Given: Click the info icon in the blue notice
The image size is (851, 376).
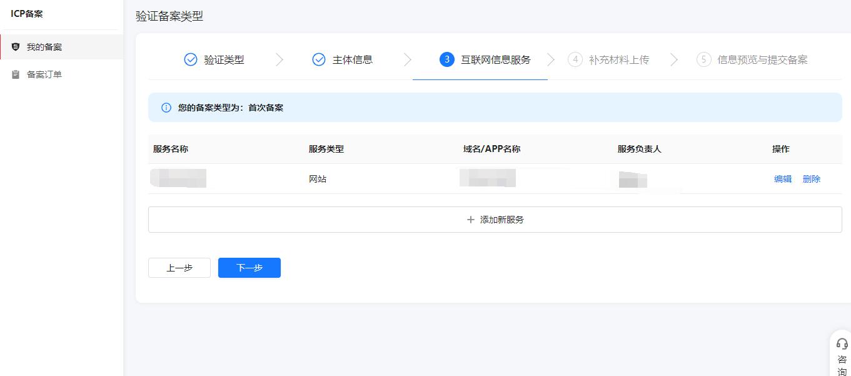Looking at the screenshot, I should click(166, 108).
